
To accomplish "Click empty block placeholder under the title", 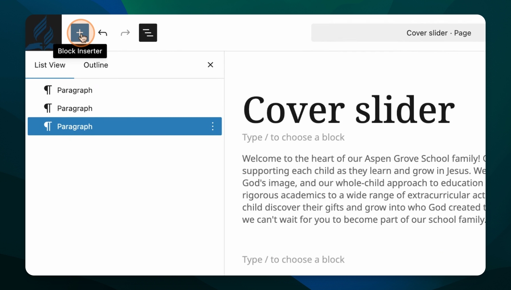I will point(293,137).
